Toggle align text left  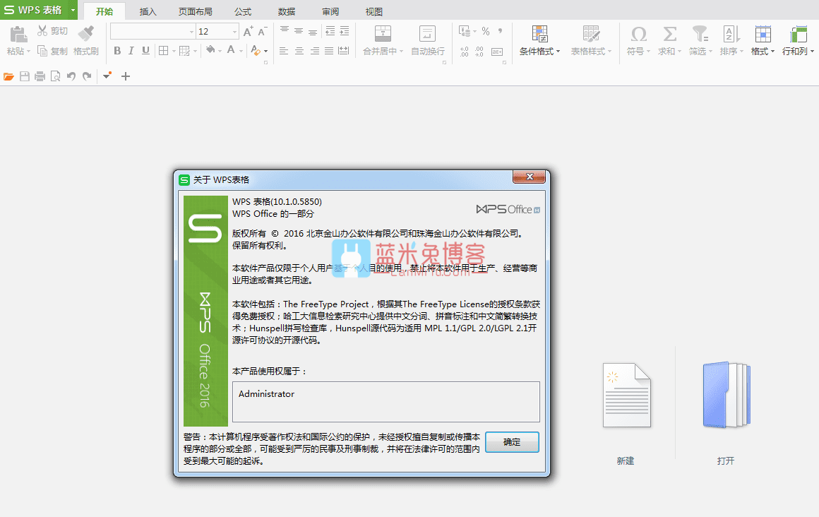tap(284, 51)
